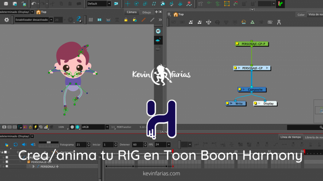Viewport: 323px width, 181px height.
Task: Expand Camera toolbar overflow double chevron
Action: tap(160, 20)
